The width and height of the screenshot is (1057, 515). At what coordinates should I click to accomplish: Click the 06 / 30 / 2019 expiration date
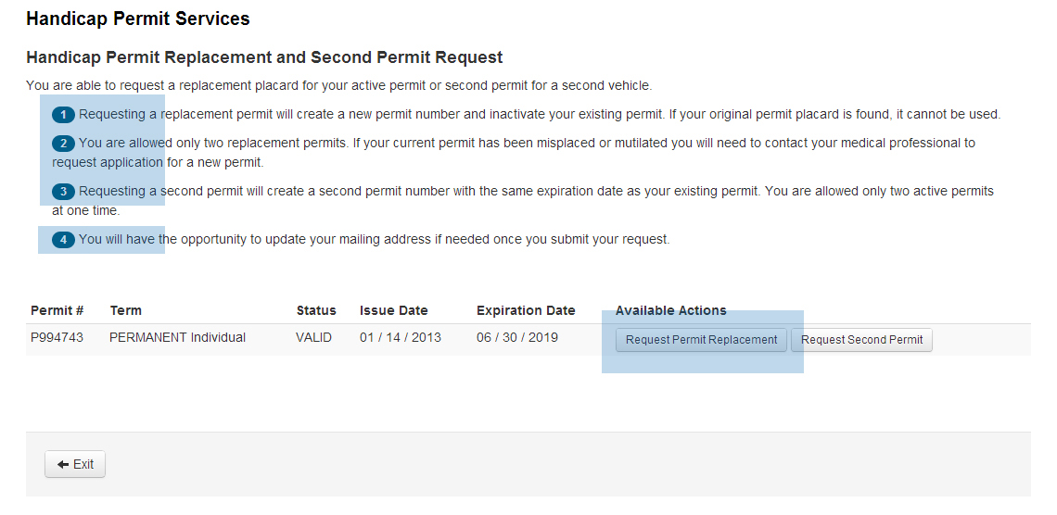[517, 338]
